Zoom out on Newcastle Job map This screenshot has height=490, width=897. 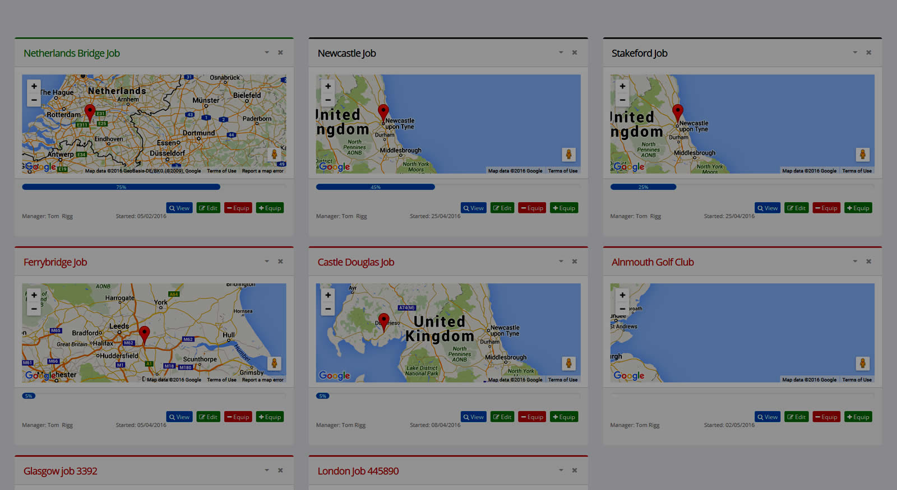[328, 100]
